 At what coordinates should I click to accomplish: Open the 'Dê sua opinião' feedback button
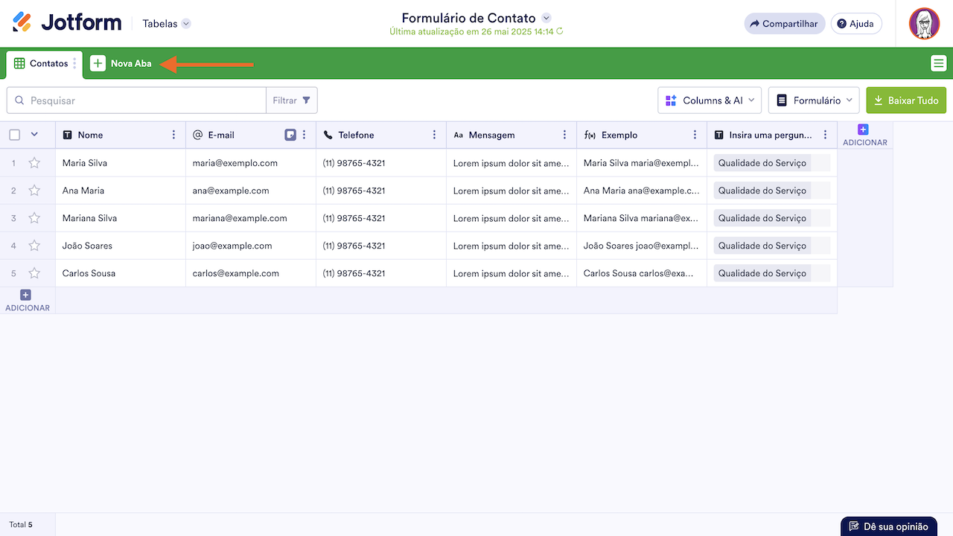pyautogui.click(x=889, y=526)
